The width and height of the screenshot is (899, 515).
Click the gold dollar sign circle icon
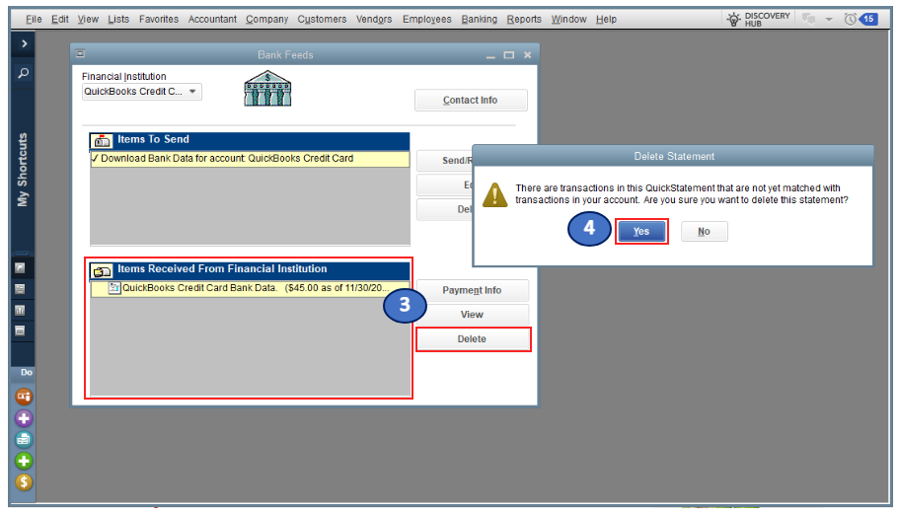click(x=24, y=482)
